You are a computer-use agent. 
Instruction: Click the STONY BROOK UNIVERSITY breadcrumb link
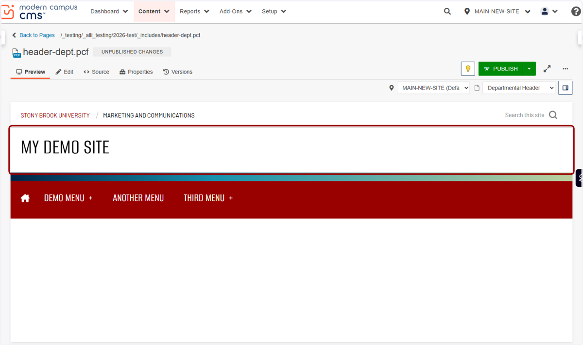pos(55,115)
